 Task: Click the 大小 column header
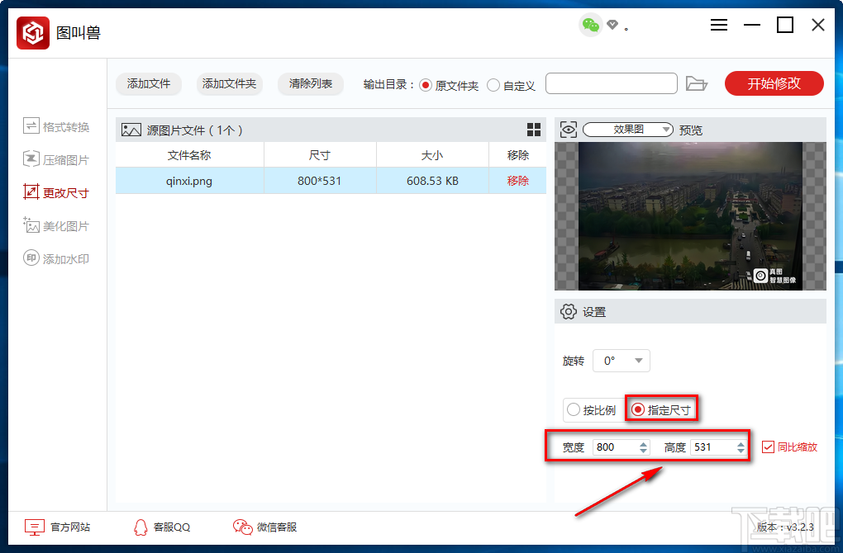click(x=432, y=155)
